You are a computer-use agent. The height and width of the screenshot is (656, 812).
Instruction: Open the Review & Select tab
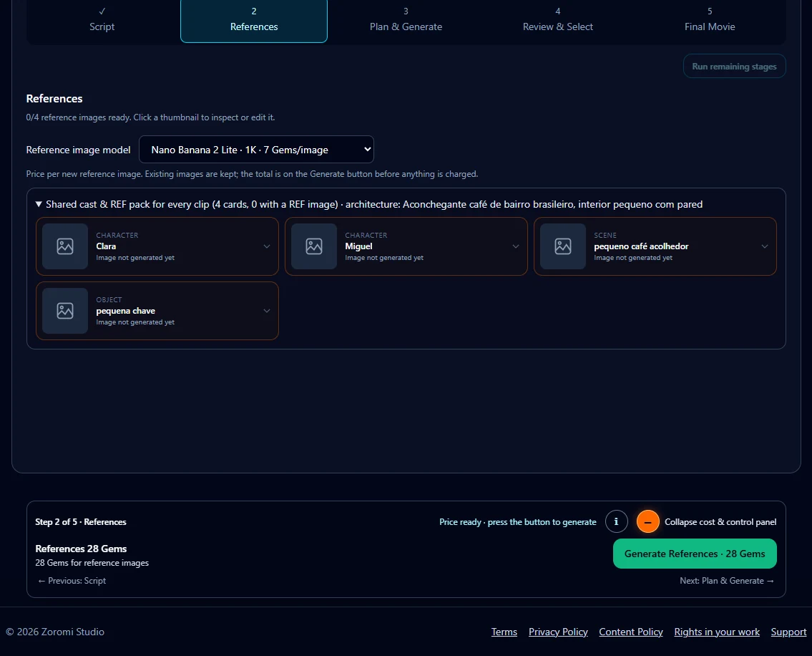[x=558, y=21]
